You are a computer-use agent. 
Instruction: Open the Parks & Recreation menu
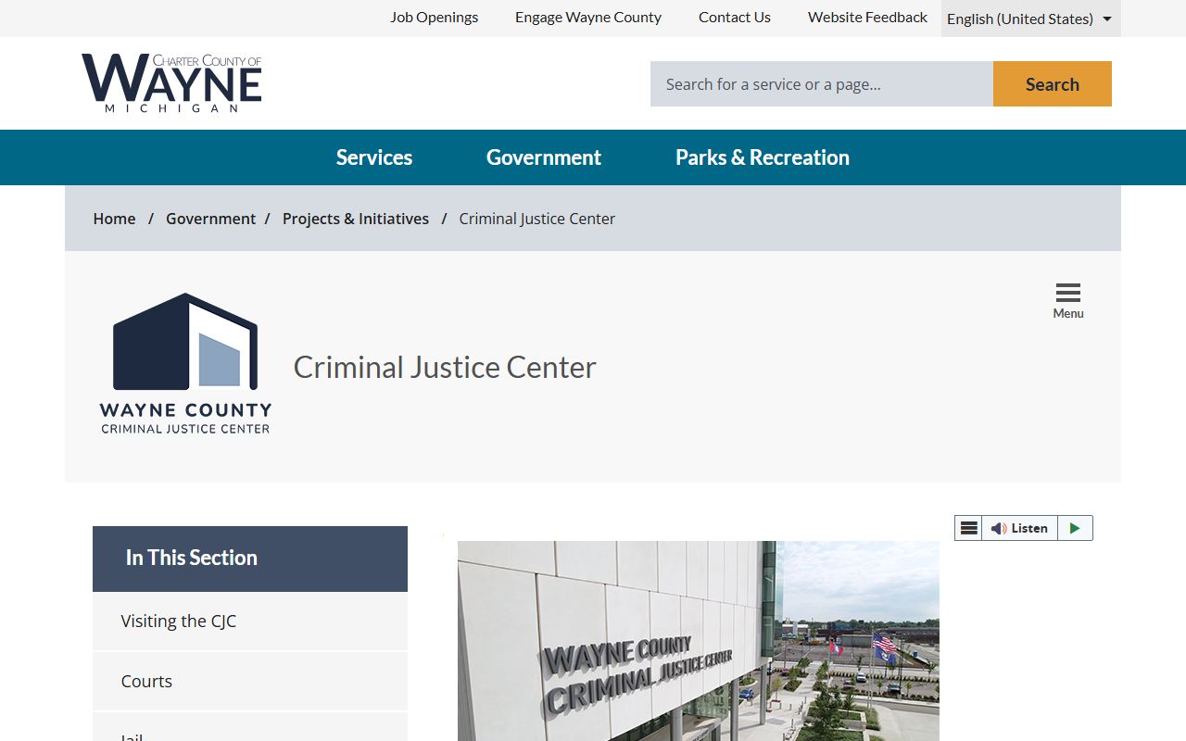(763, 157)
